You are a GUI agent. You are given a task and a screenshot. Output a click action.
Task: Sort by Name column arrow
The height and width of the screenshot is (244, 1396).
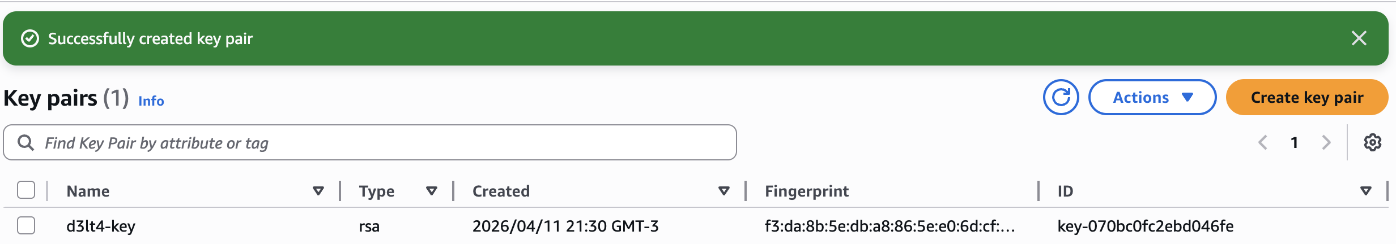[318, 191]
